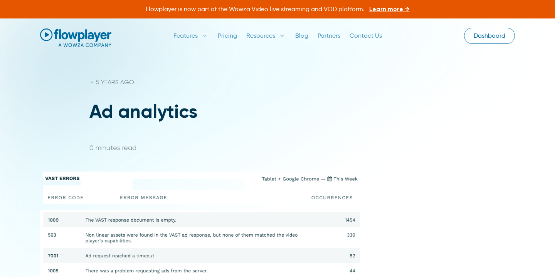Image resolution: width=555 pixels, height=277 pixels.
Task: Expand the Features dropdown menu
Action: coord(190,35)
